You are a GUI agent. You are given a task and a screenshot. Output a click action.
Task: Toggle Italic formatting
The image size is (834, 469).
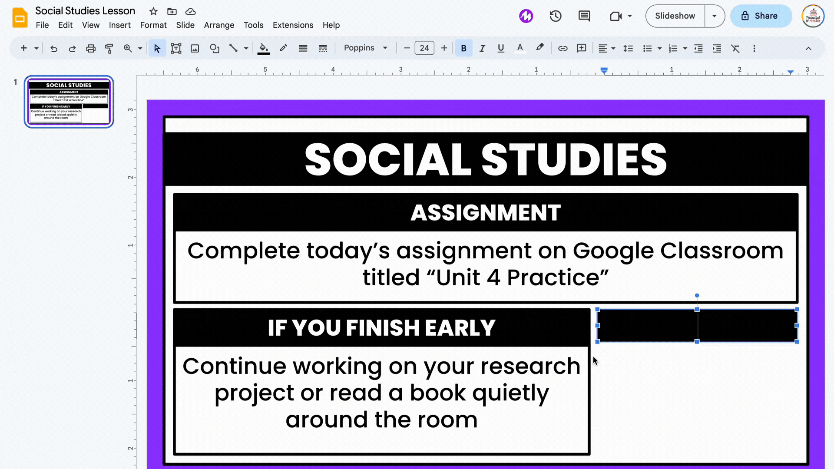pos(482,48)
